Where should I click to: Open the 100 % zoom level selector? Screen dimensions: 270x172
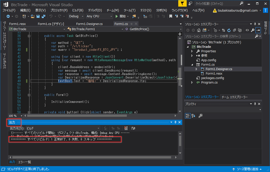pos(15,116)
